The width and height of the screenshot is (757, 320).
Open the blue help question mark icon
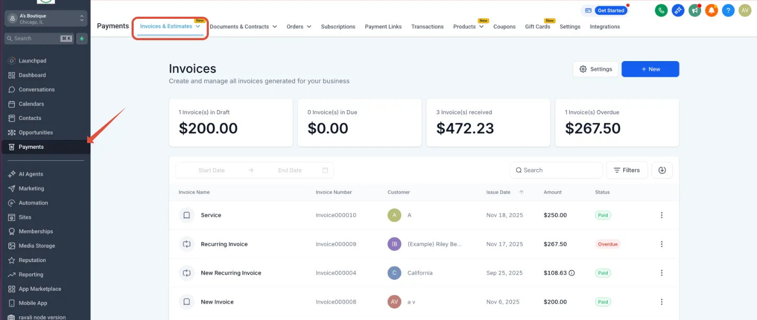coord(728,10)
